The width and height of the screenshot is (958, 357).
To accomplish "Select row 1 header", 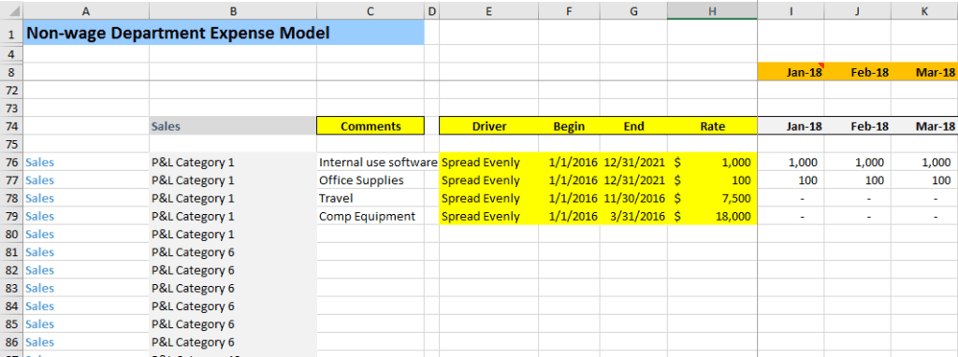I will click(11, 33).
